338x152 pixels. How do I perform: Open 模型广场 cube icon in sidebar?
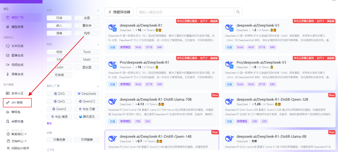(x=8, y=18)
